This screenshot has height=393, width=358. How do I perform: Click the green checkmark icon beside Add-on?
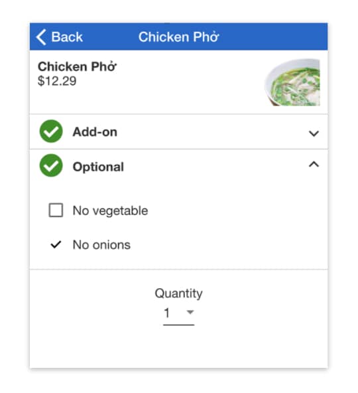(51, 131)
